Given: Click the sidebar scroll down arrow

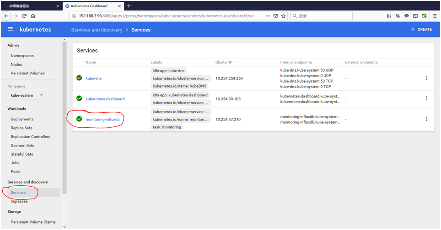Looking at the screenshot, I should [x=65, y=227].
